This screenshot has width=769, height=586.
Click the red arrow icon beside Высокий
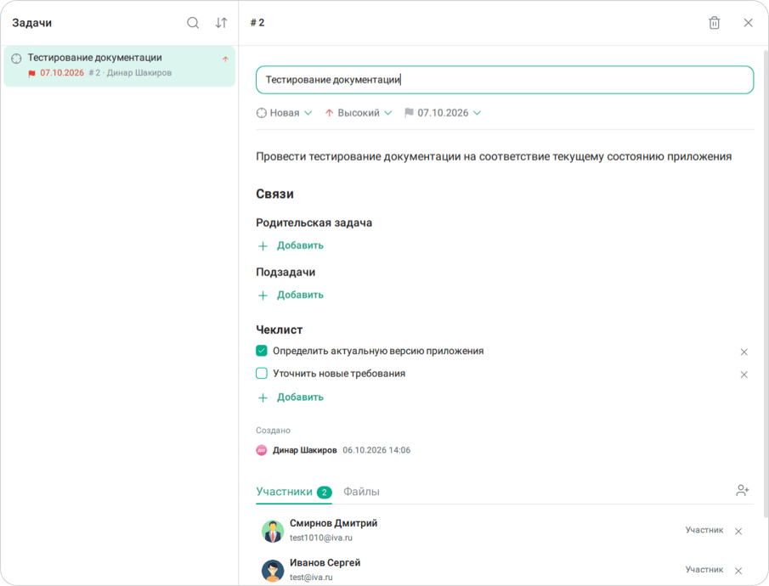329,113
